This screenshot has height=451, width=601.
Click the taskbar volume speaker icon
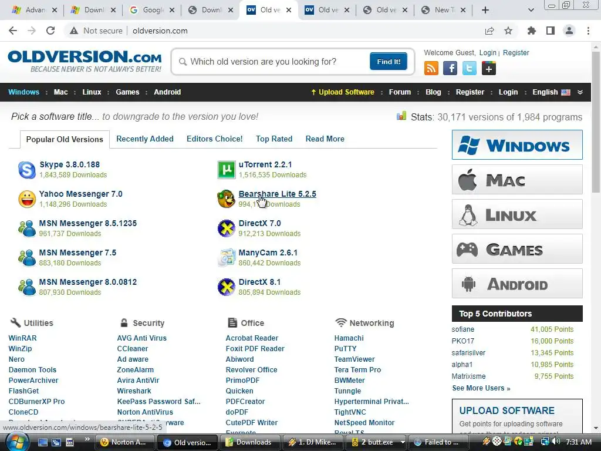[x=556, y=442]
